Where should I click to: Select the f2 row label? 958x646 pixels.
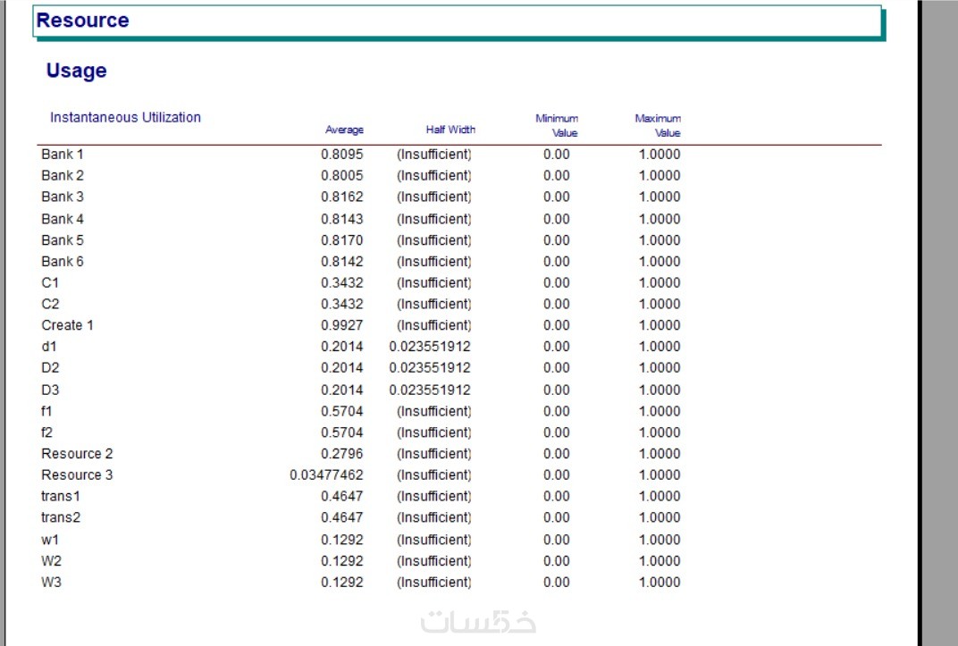(x=47, y=432)
